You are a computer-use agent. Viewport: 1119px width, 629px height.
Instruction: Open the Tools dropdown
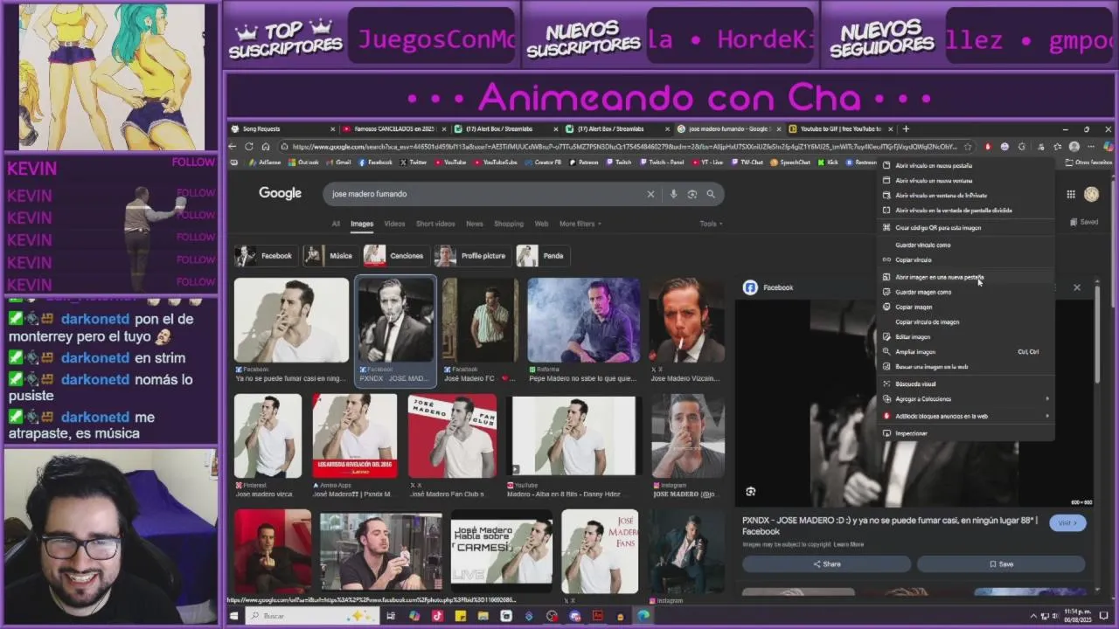click(x=711, y=224)
